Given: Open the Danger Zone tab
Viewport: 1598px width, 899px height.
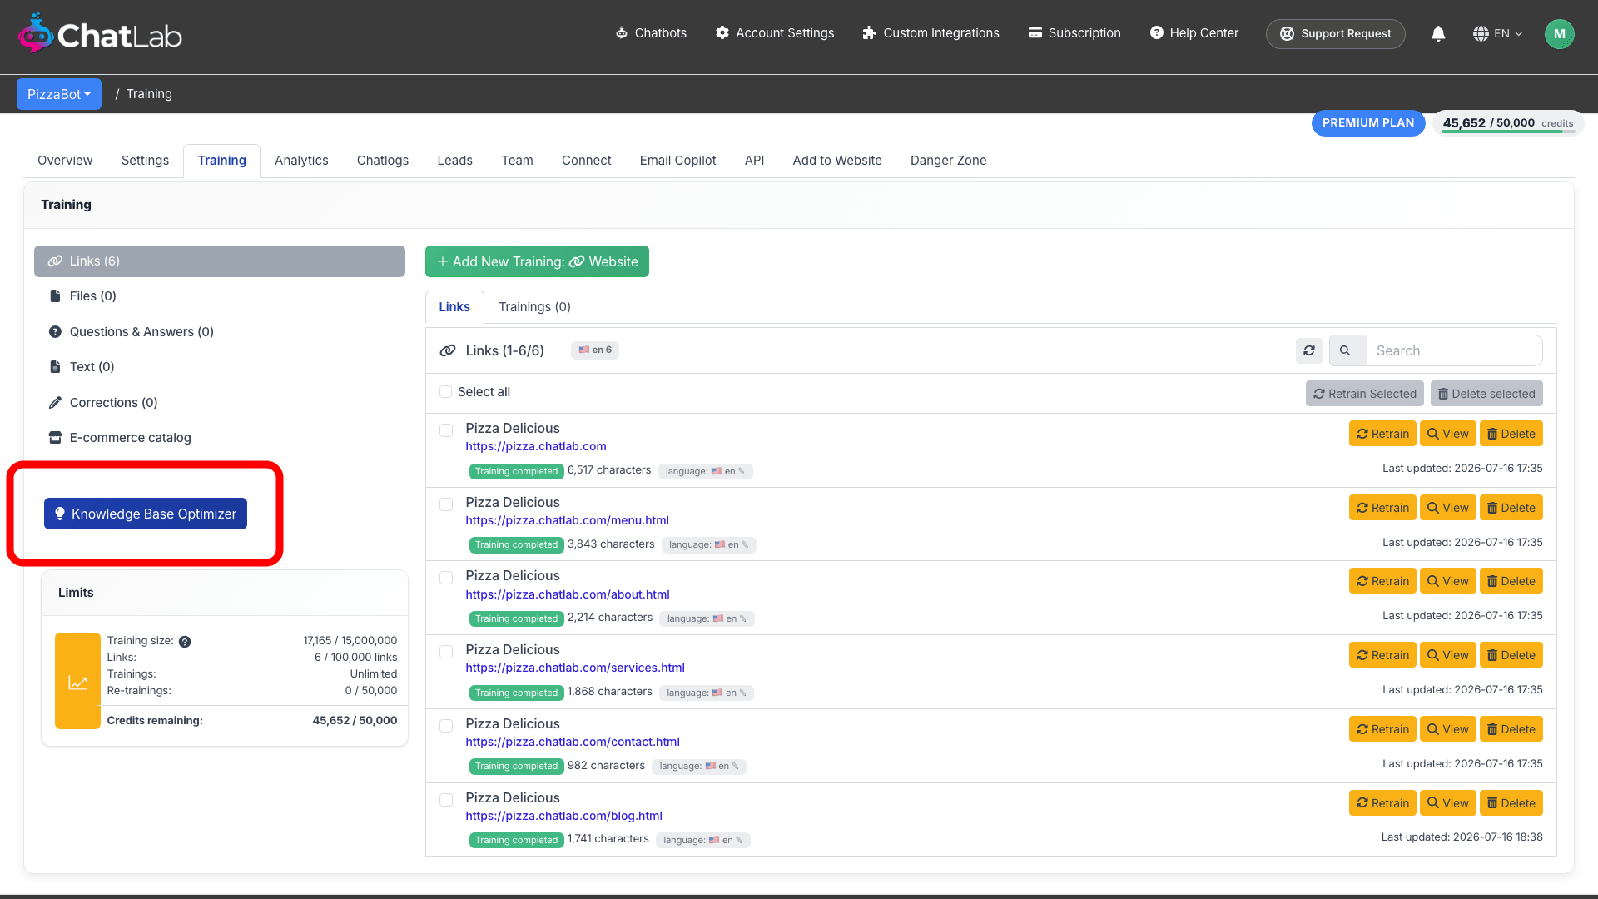Looking at the screenshot, I should [x=948, y=161].
